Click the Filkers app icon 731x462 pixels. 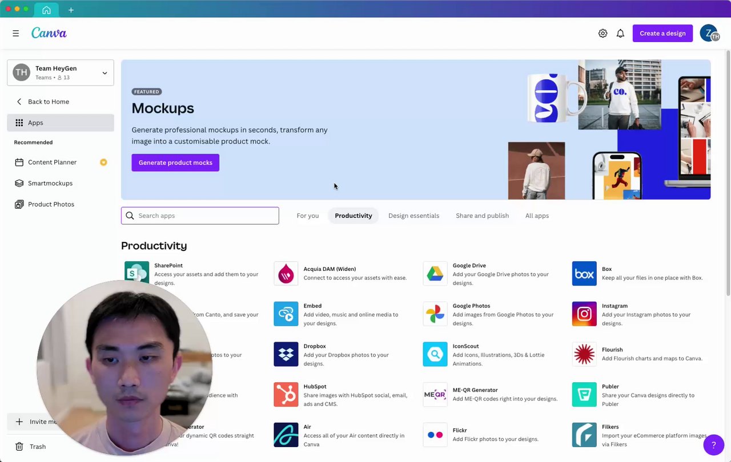[x=584, y=435]
